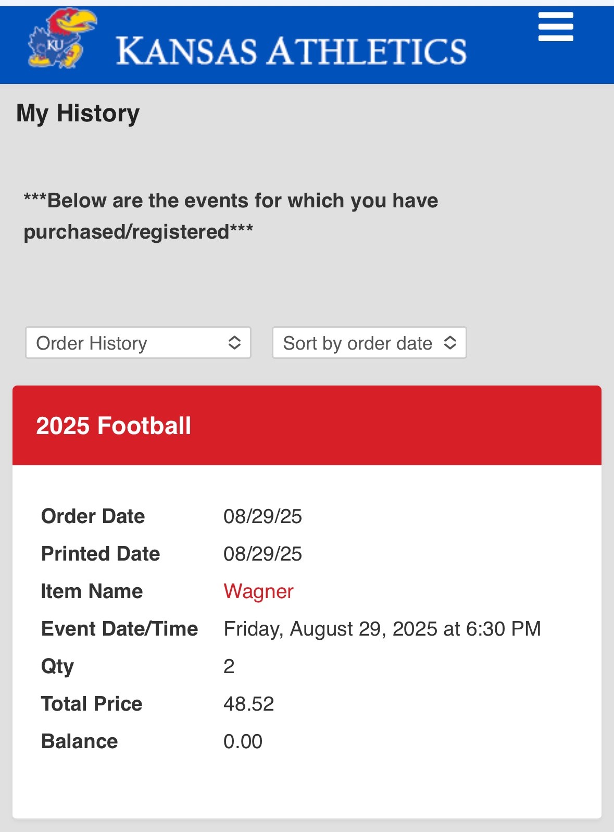614x832 pixels.
Task: Click the Event Date/Time label
Action: click(119, 629)
